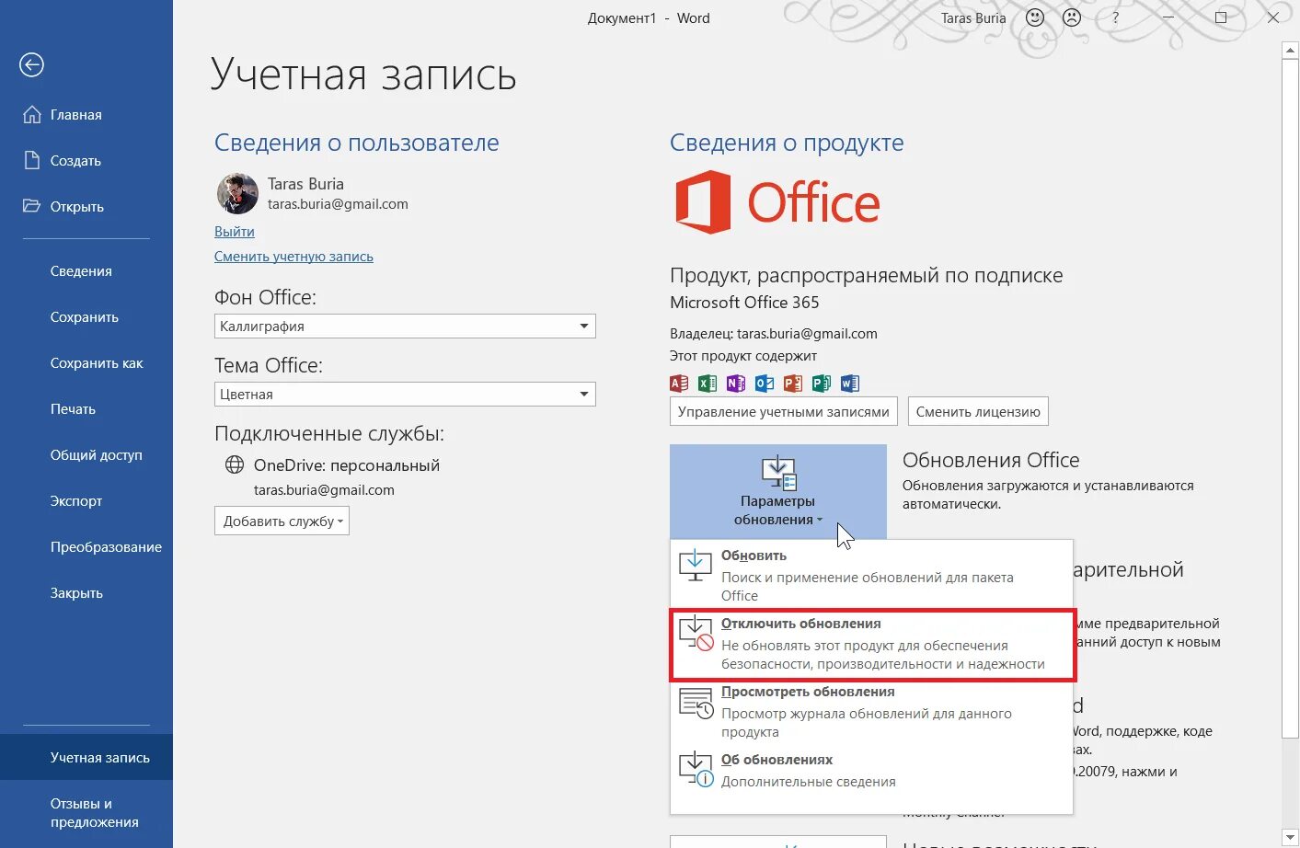
Task: Click the disable updates prohibited icon
Action: [696, 633]
